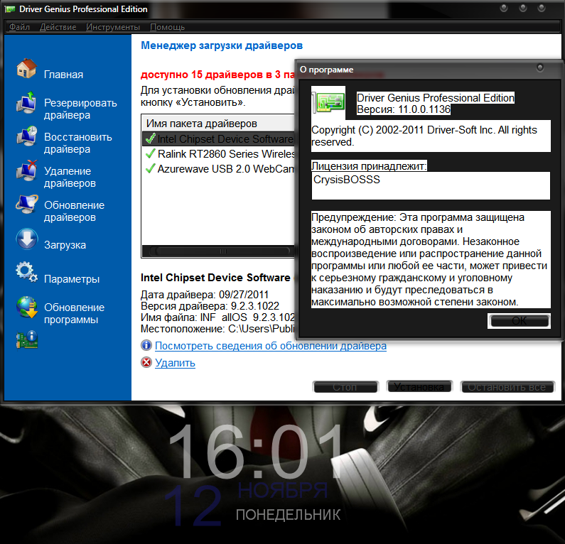Click the hardware info board icon in sidebar
Image resolution: width=565 pixels, height=544 pixels.
coord(27,339)
